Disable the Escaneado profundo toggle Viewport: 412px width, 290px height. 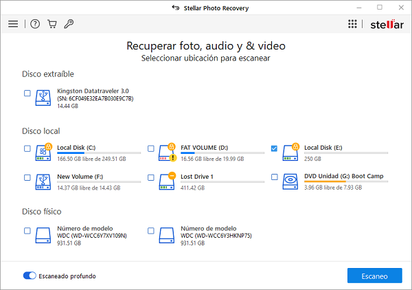pyautogui.click(x=30, y=276)
